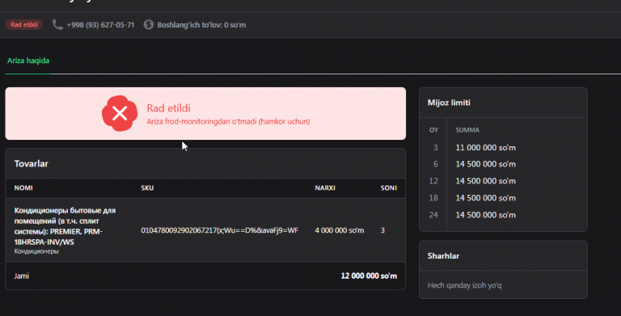Click the SKU column header
Image resolution: width=621 pixels, height=316 pixels.
[147, 187]
